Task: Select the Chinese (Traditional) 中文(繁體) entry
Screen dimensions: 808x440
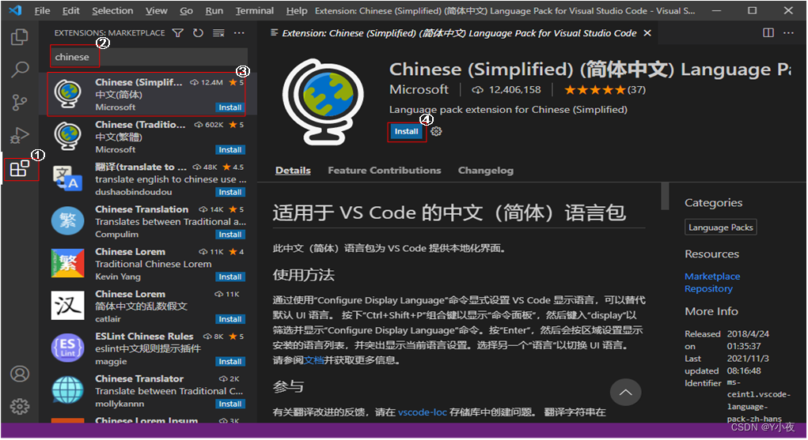Action: (147, 137)
